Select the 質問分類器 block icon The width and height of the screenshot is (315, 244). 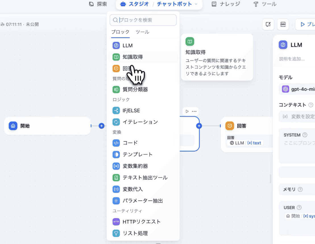tap(116, 89)
